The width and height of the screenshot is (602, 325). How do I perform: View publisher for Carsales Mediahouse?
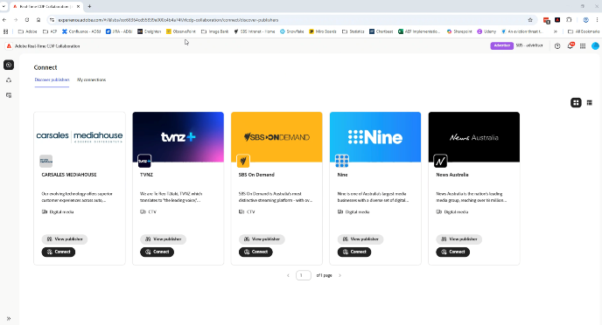coord(65,239)
